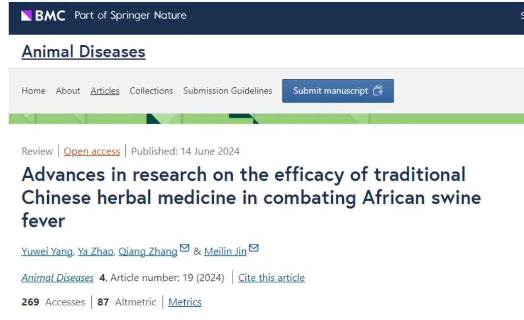Go to the Home navigation item
This screenshot has height=320, width=524.
[x=34, y=90]
